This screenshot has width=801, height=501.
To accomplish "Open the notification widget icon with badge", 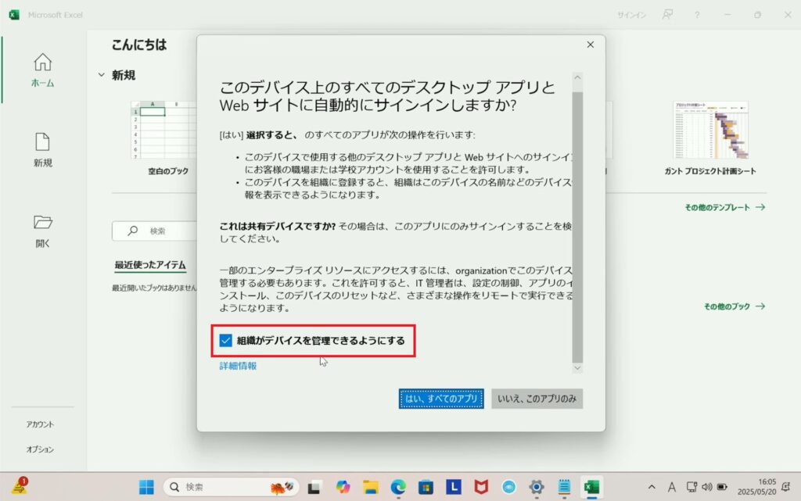I will (x=20, y=486).
